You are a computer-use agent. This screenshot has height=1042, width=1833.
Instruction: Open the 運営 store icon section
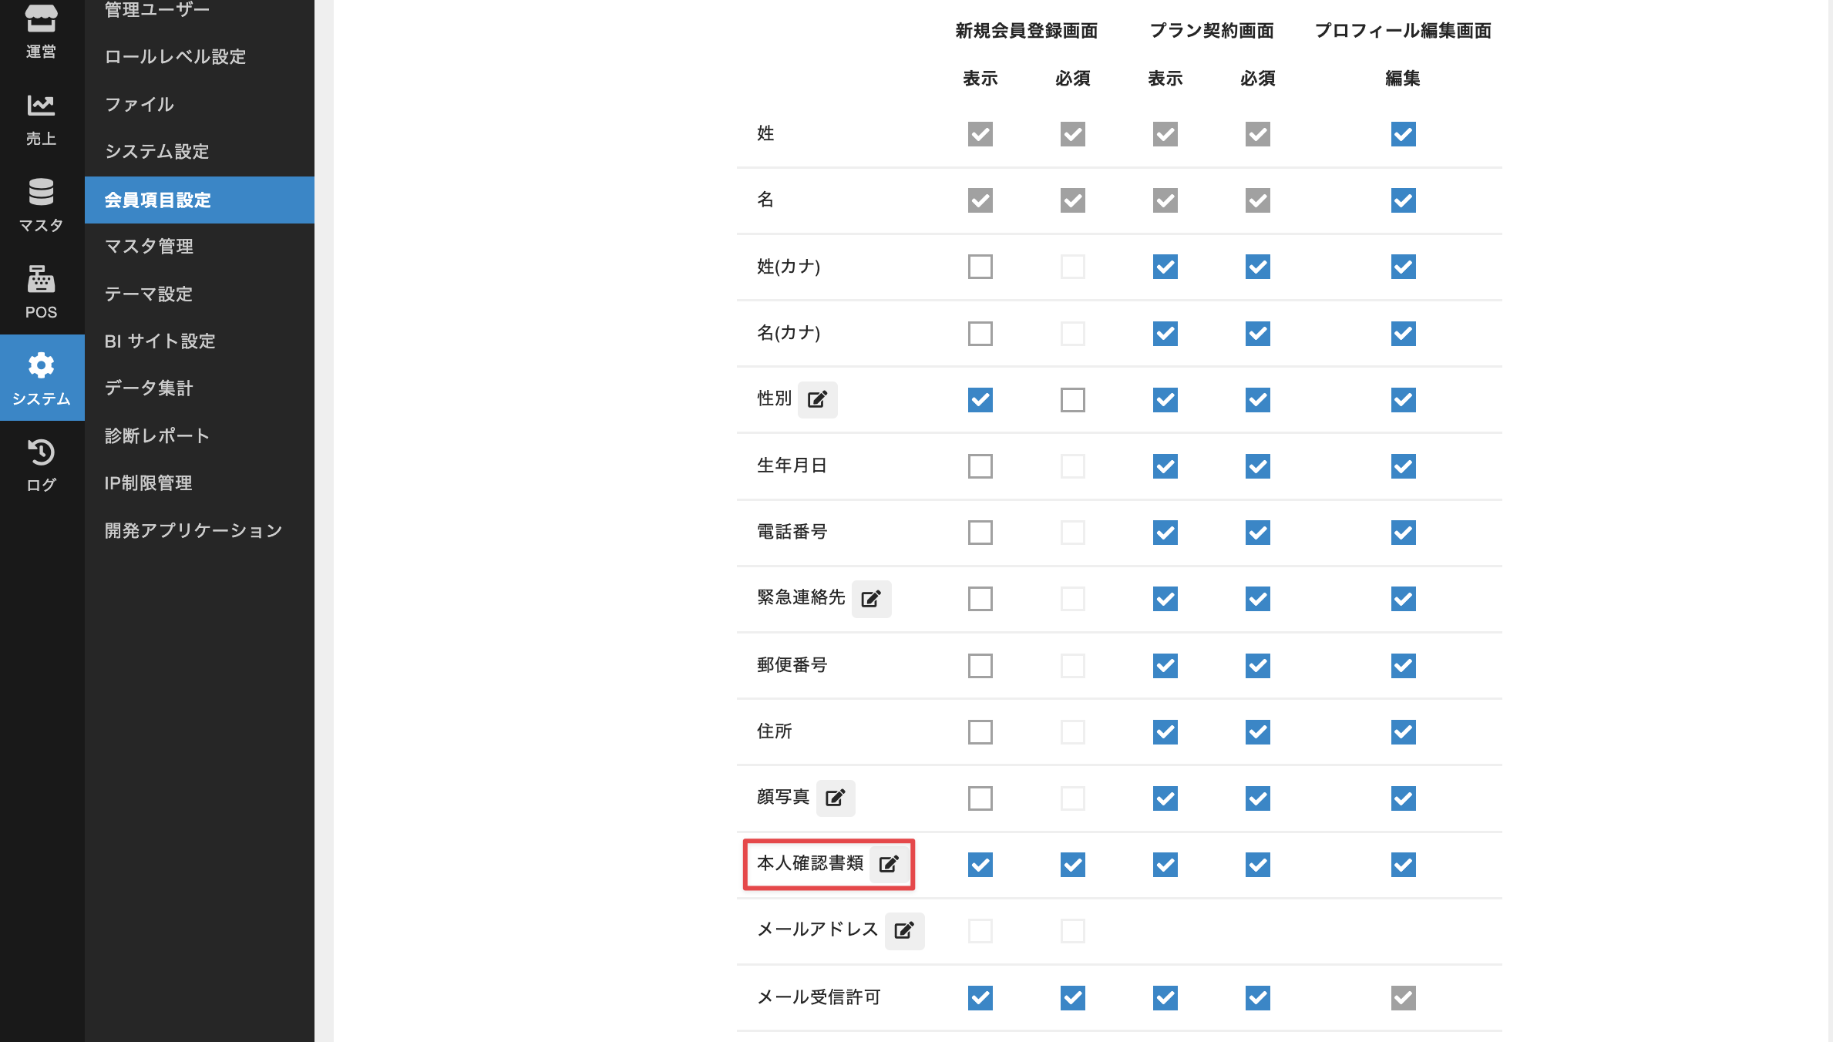tap(41, 31)
